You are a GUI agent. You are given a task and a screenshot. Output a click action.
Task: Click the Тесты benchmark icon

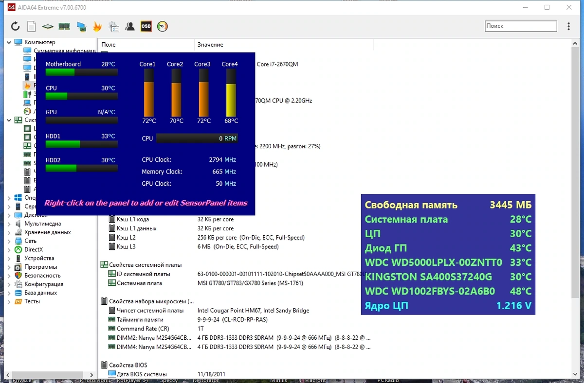pos(18,301)
